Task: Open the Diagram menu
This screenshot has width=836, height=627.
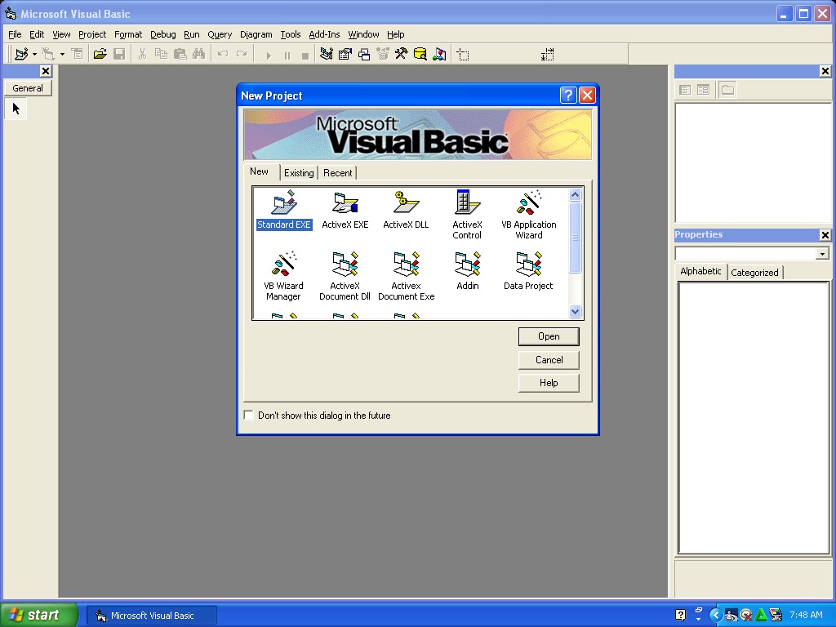Action: coord(256,34)
